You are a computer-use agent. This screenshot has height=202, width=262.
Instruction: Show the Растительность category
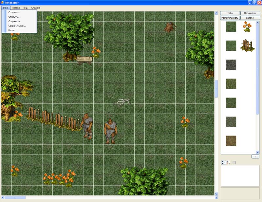coord(230,18)
